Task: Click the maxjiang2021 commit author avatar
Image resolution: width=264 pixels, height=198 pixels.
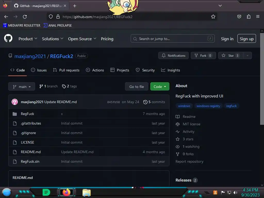Action: (x=15, y=102)
